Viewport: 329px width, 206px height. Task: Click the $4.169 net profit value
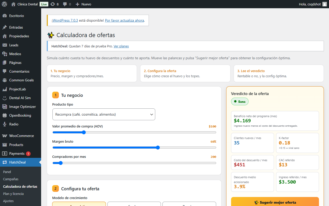(242, 121)
